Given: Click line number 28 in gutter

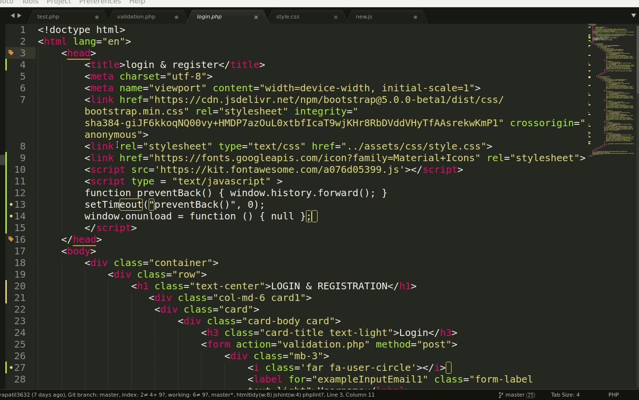Looking at the screenshot, I should (20, 379).
